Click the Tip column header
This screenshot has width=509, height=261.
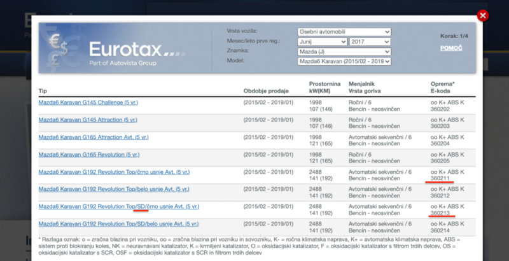pyautogui.click(x=43, y=90)
